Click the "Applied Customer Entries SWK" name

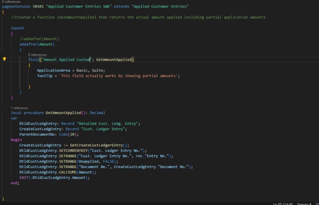(x=79, y=6)
